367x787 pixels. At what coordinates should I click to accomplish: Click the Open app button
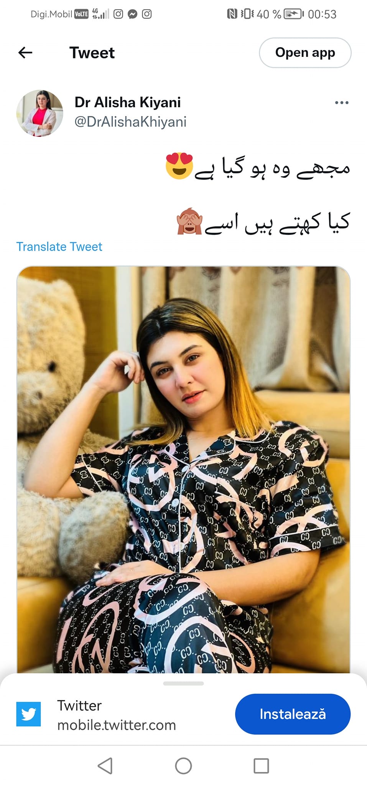pyautogui.click(x=305, y=53)
